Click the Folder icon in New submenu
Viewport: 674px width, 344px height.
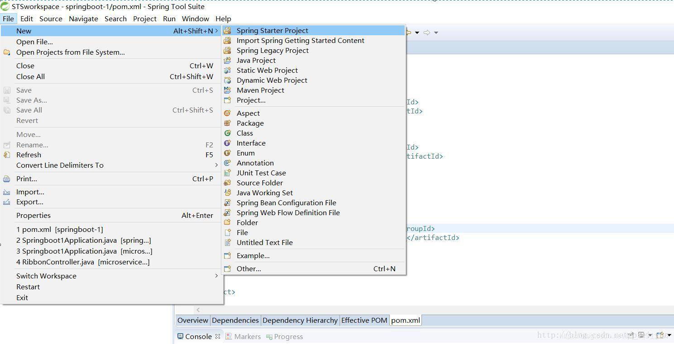[x=227, y=223]
